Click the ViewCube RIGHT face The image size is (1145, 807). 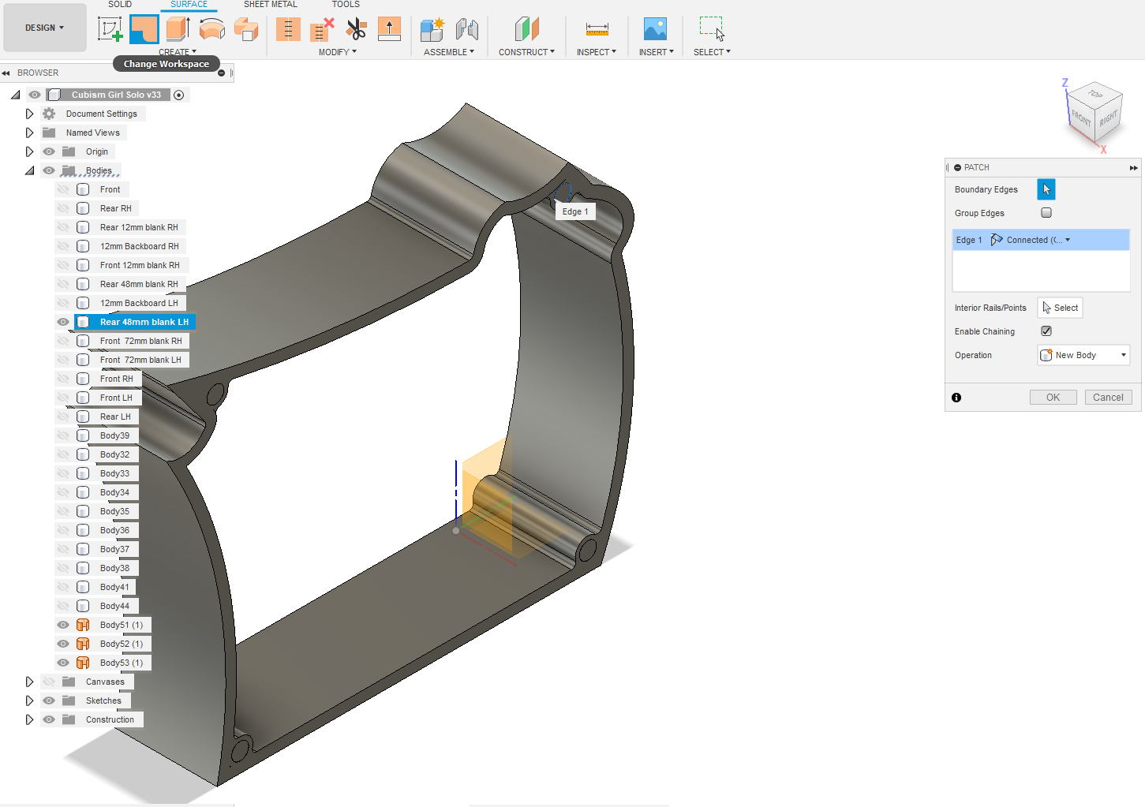1109,118
